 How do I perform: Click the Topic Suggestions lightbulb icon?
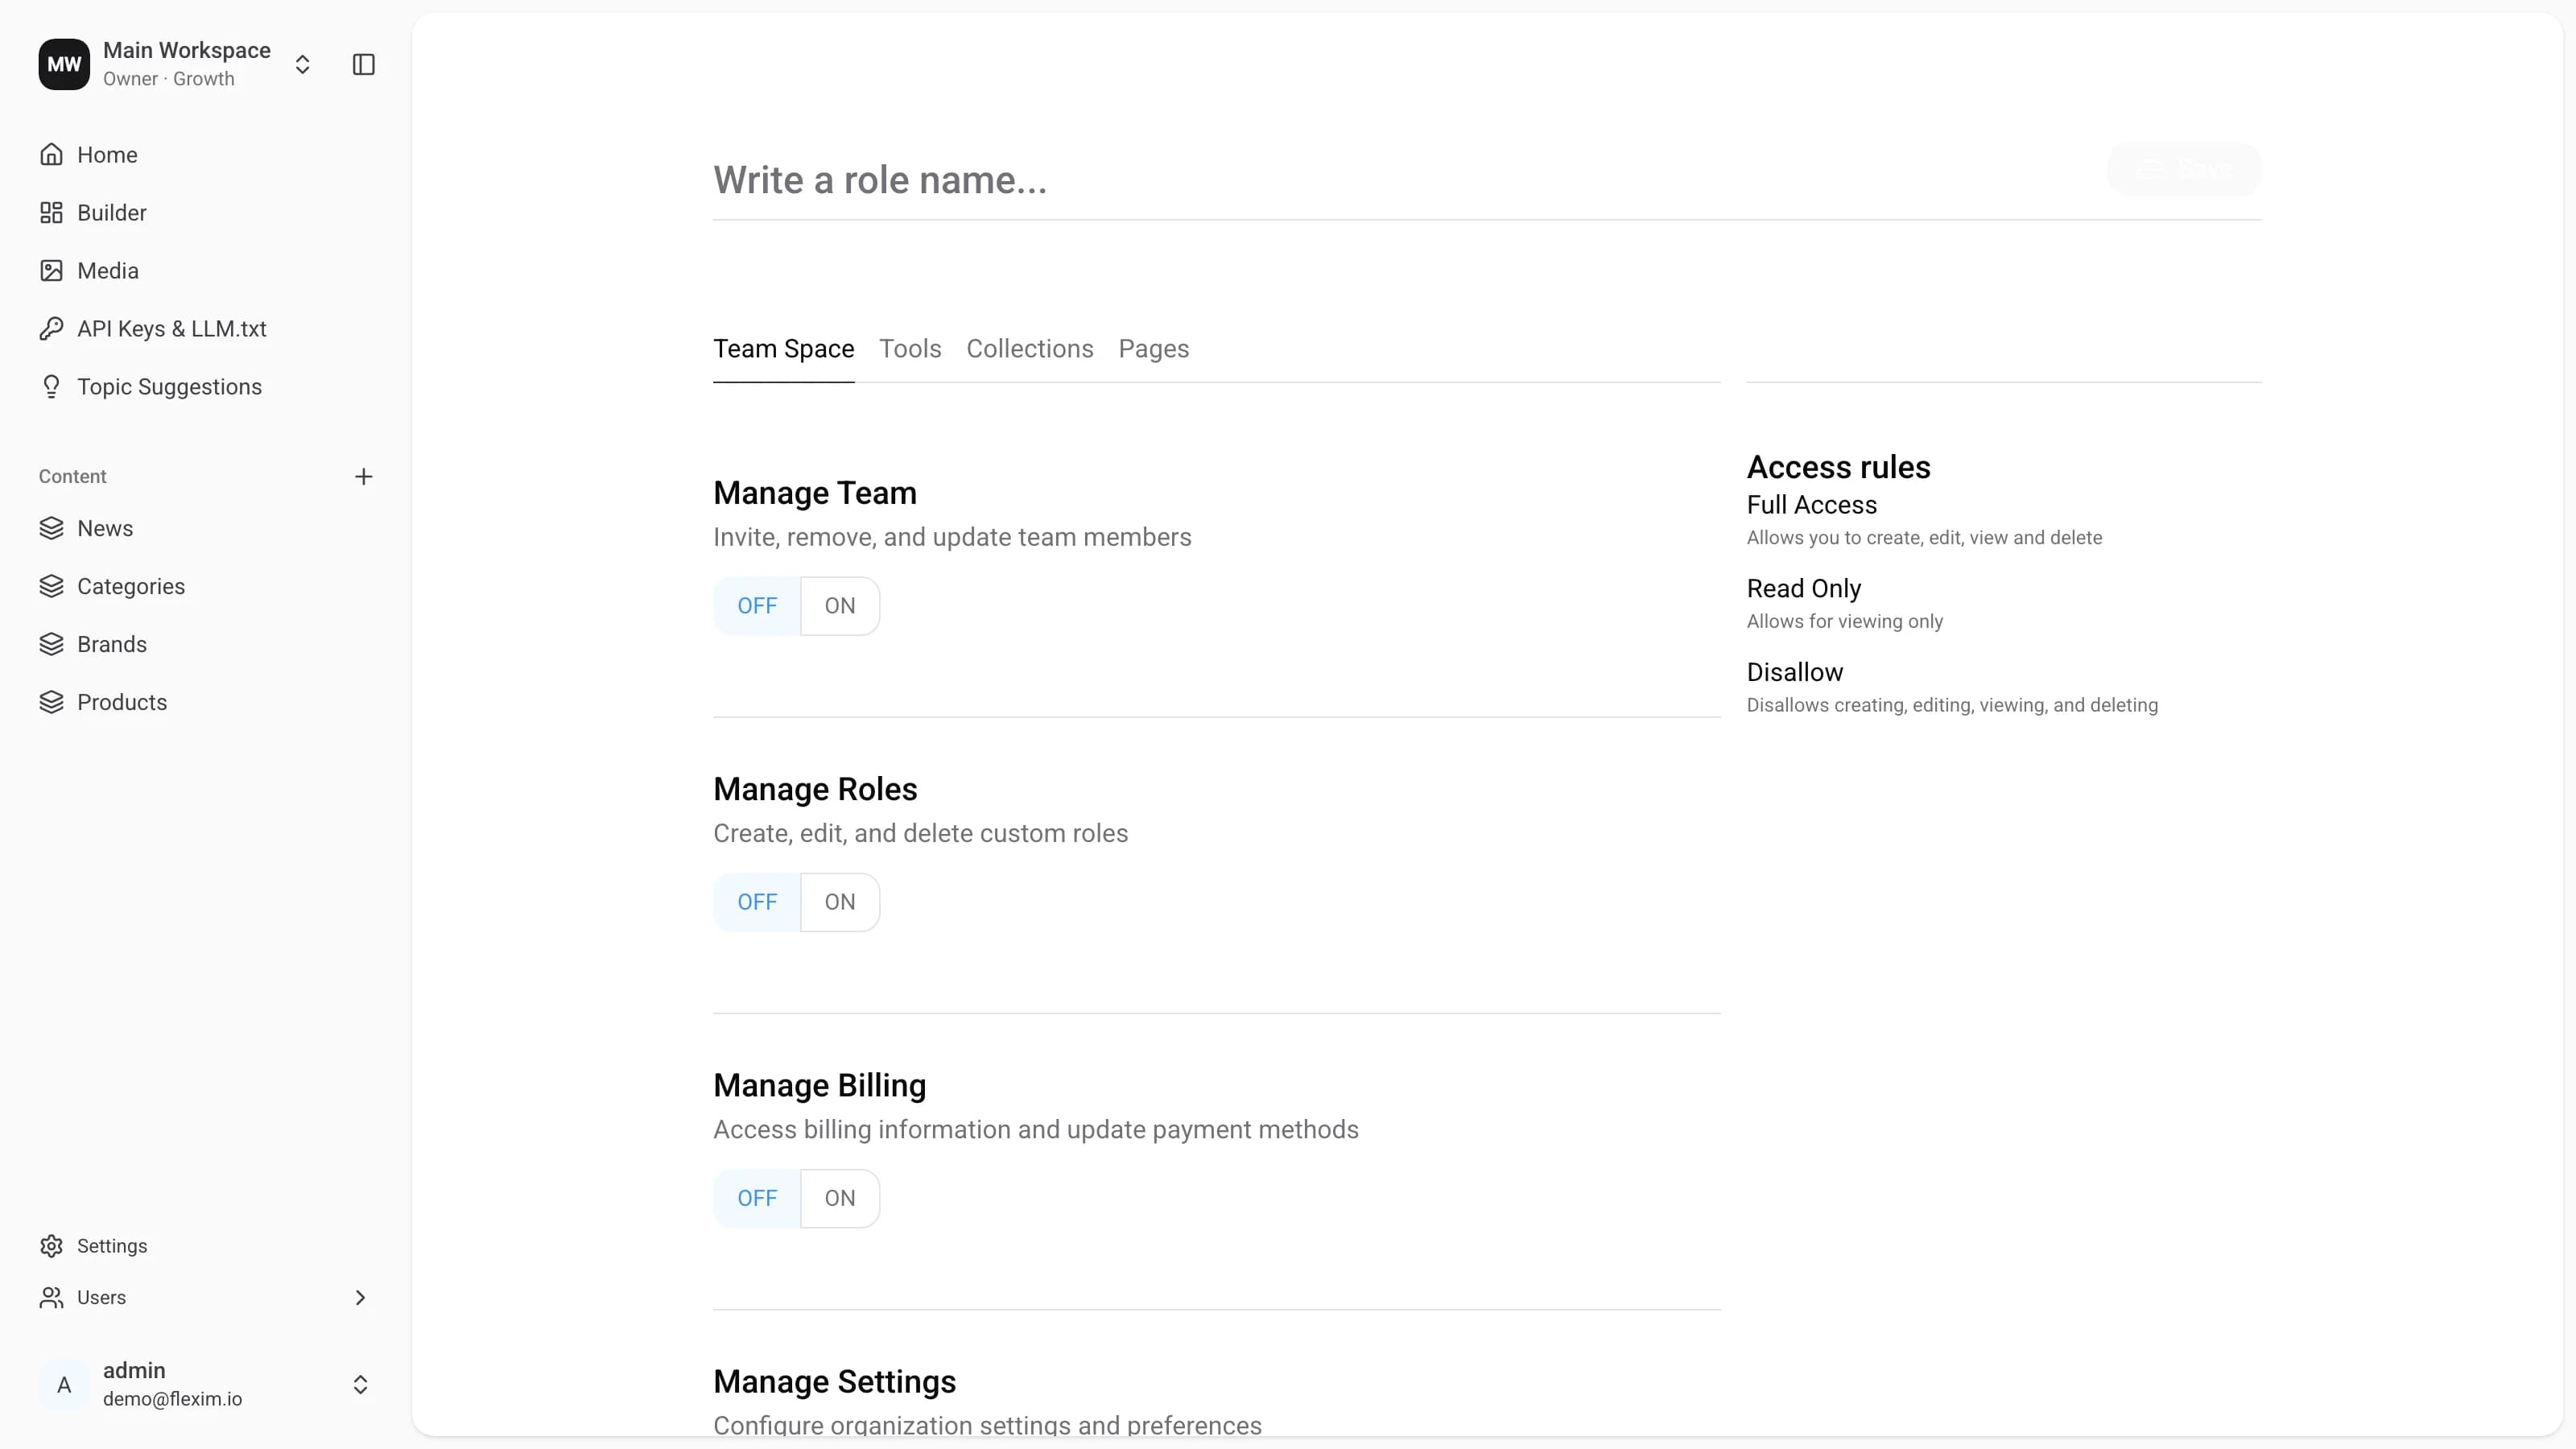coord(51,387)
